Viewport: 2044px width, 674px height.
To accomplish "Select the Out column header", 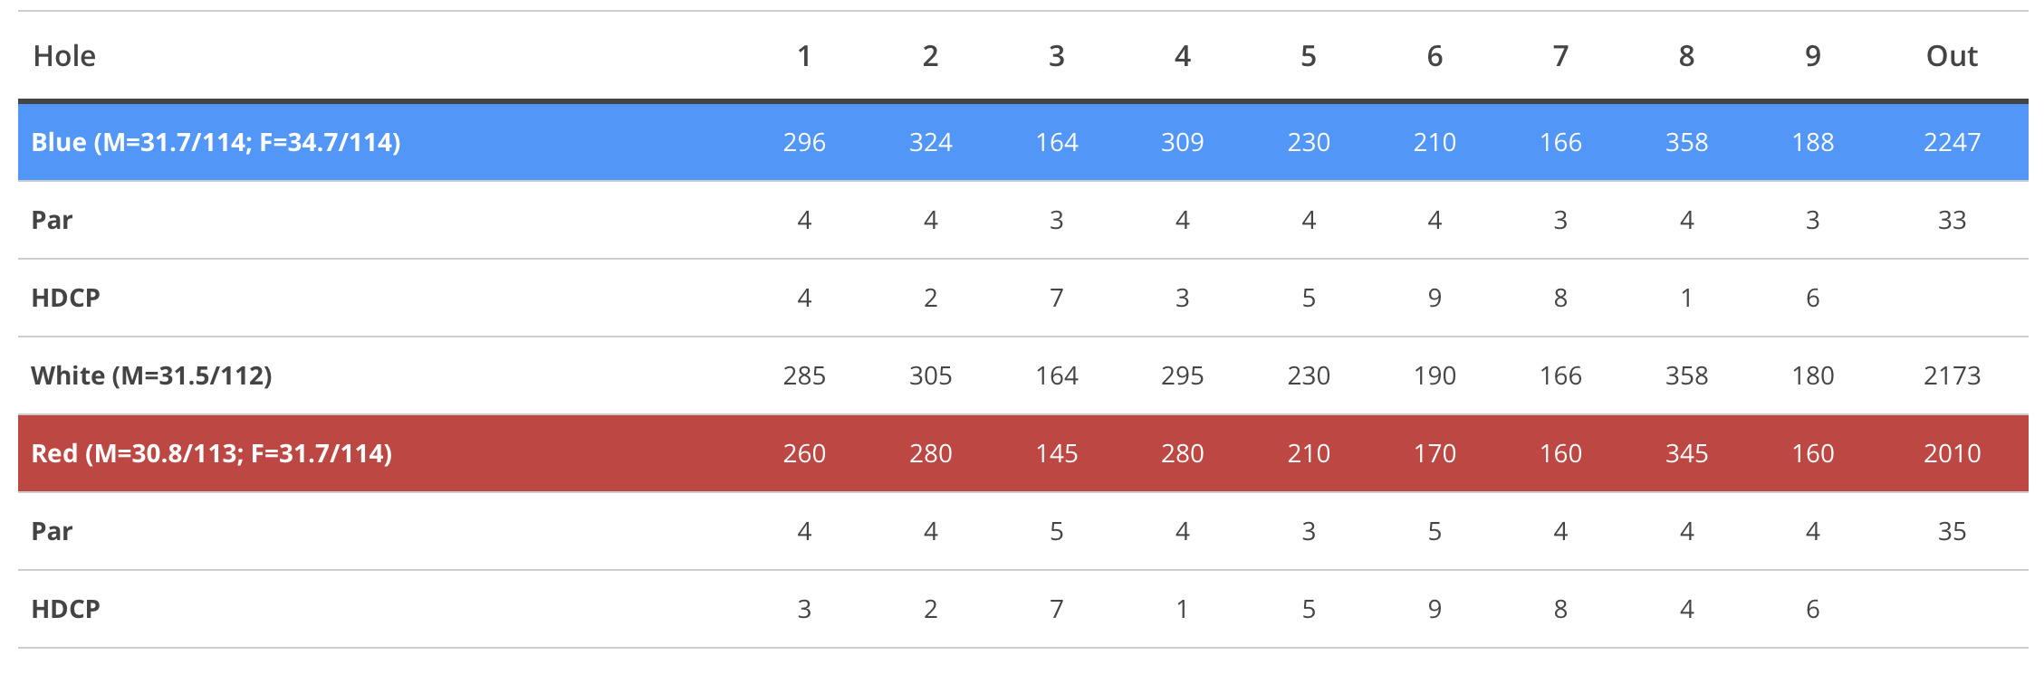I will [x=1952, y=56].
